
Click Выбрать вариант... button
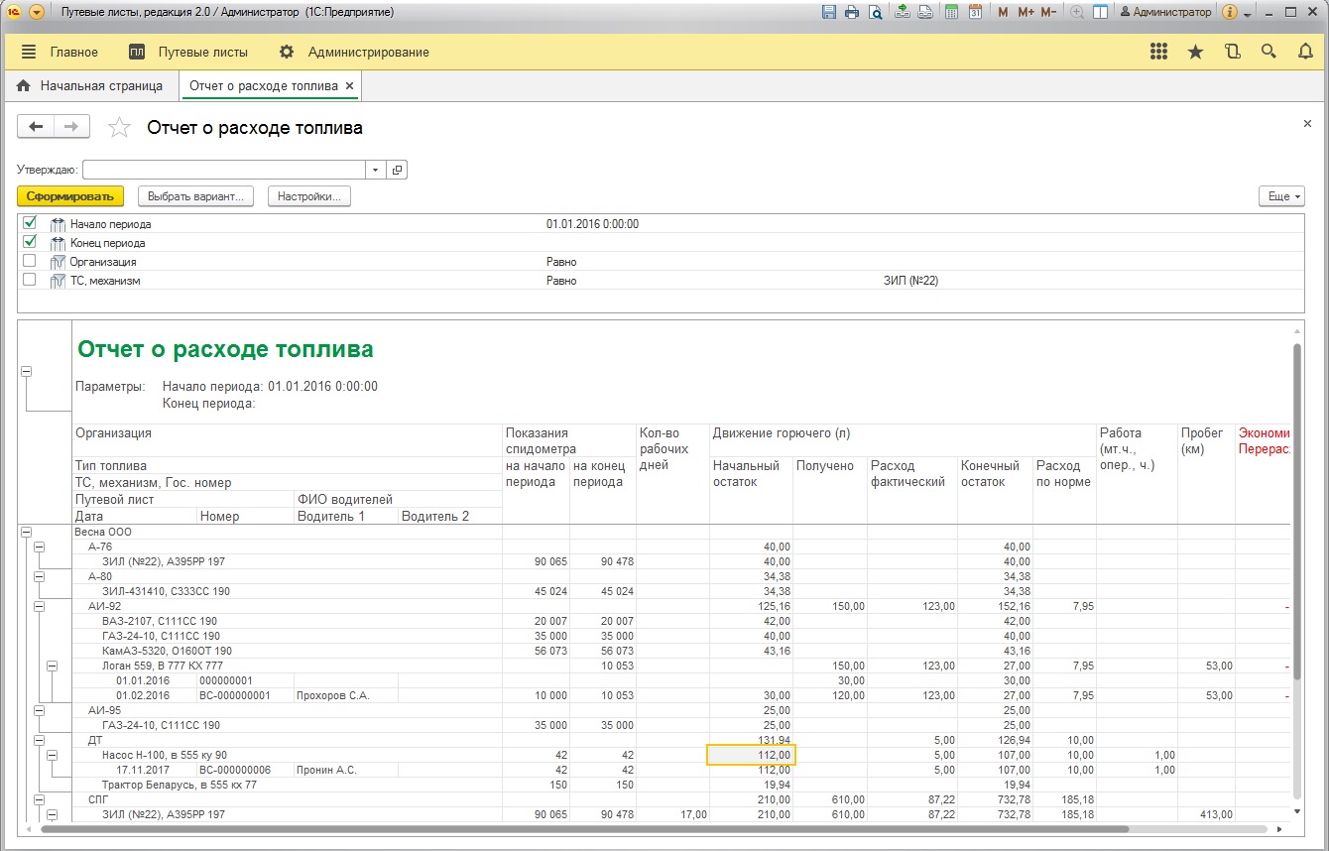195,196
